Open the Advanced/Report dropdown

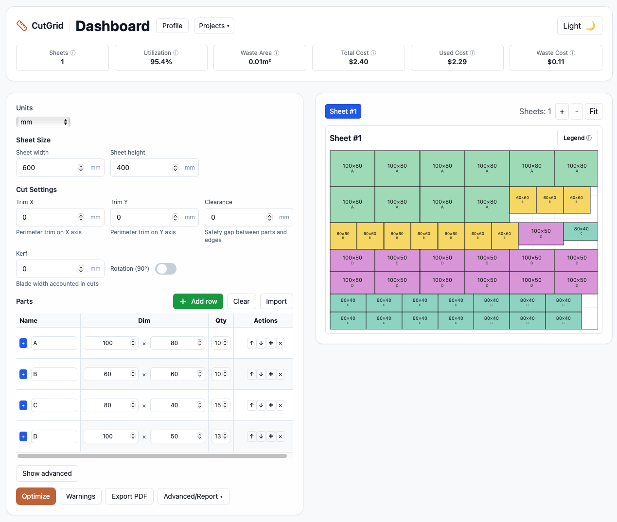click(x=193, y=496)
